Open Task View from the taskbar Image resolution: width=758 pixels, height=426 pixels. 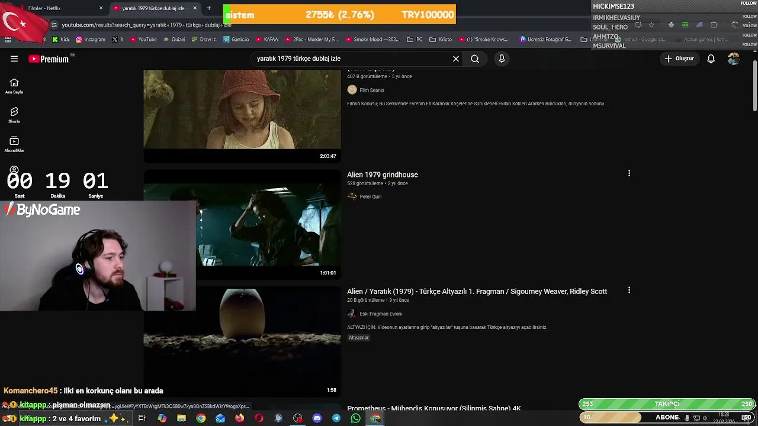pyautogui.click(x=142, y=418)
